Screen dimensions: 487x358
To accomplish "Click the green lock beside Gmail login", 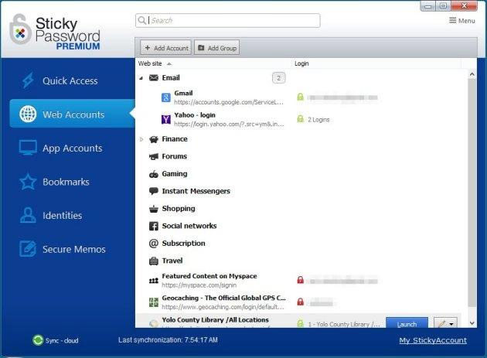I will [x=300, y=97].
